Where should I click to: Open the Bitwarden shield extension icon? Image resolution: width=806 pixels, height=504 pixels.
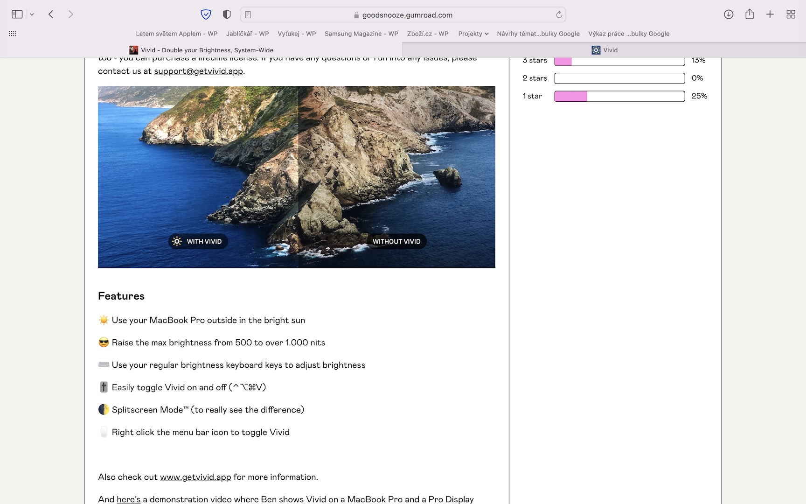tap(206, 14)
